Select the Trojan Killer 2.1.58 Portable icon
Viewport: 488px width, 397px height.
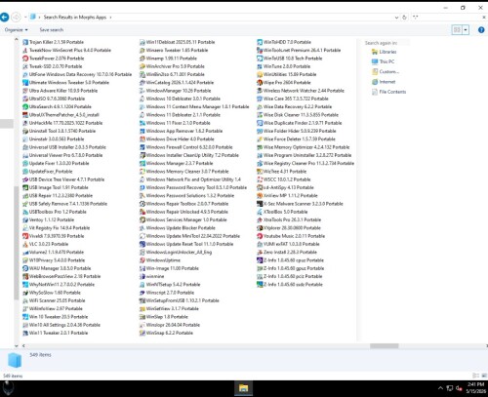click(25, 42)
